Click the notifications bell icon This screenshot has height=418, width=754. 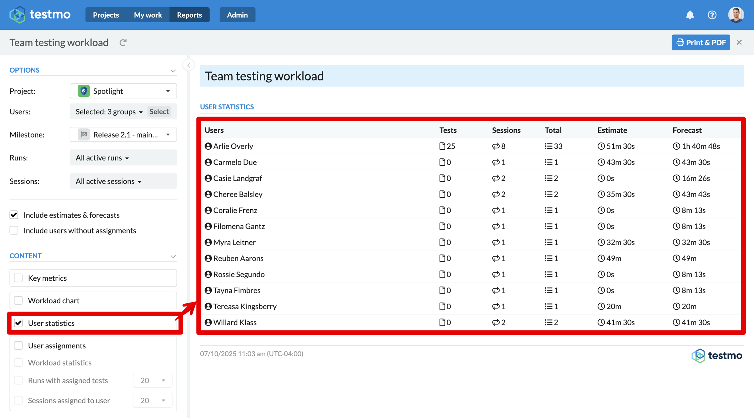click(690, 15)
